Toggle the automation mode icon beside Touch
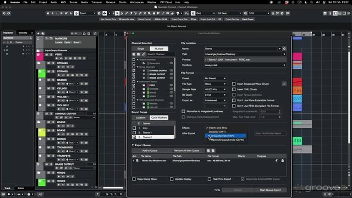The width and height of the screenshot is (352, 198). pos(76,13)
